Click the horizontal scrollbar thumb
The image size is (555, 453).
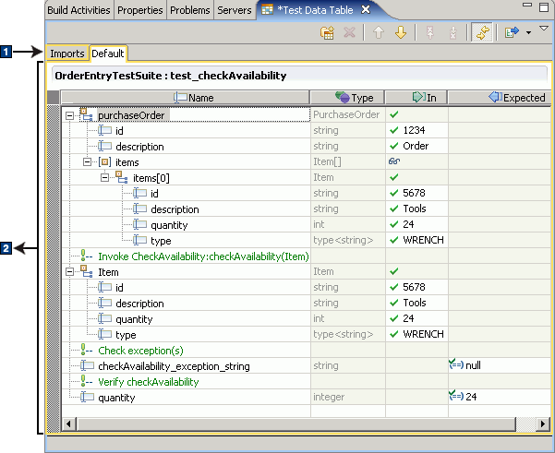click(296, 423)
